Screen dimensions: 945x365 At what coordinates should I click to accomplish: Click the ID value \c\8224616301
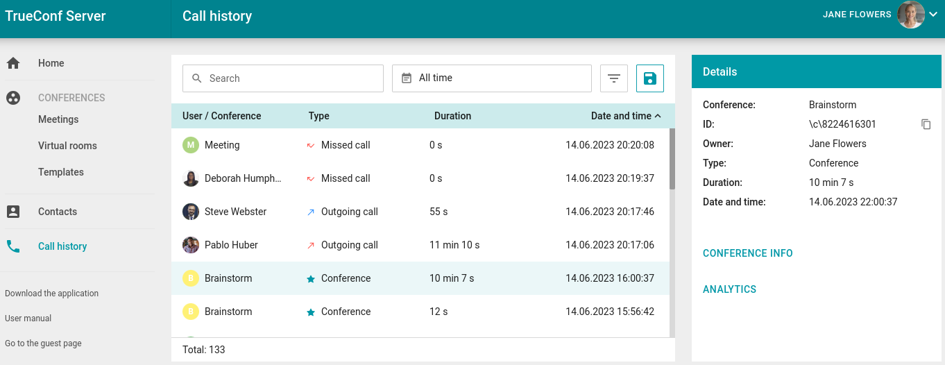842,124
